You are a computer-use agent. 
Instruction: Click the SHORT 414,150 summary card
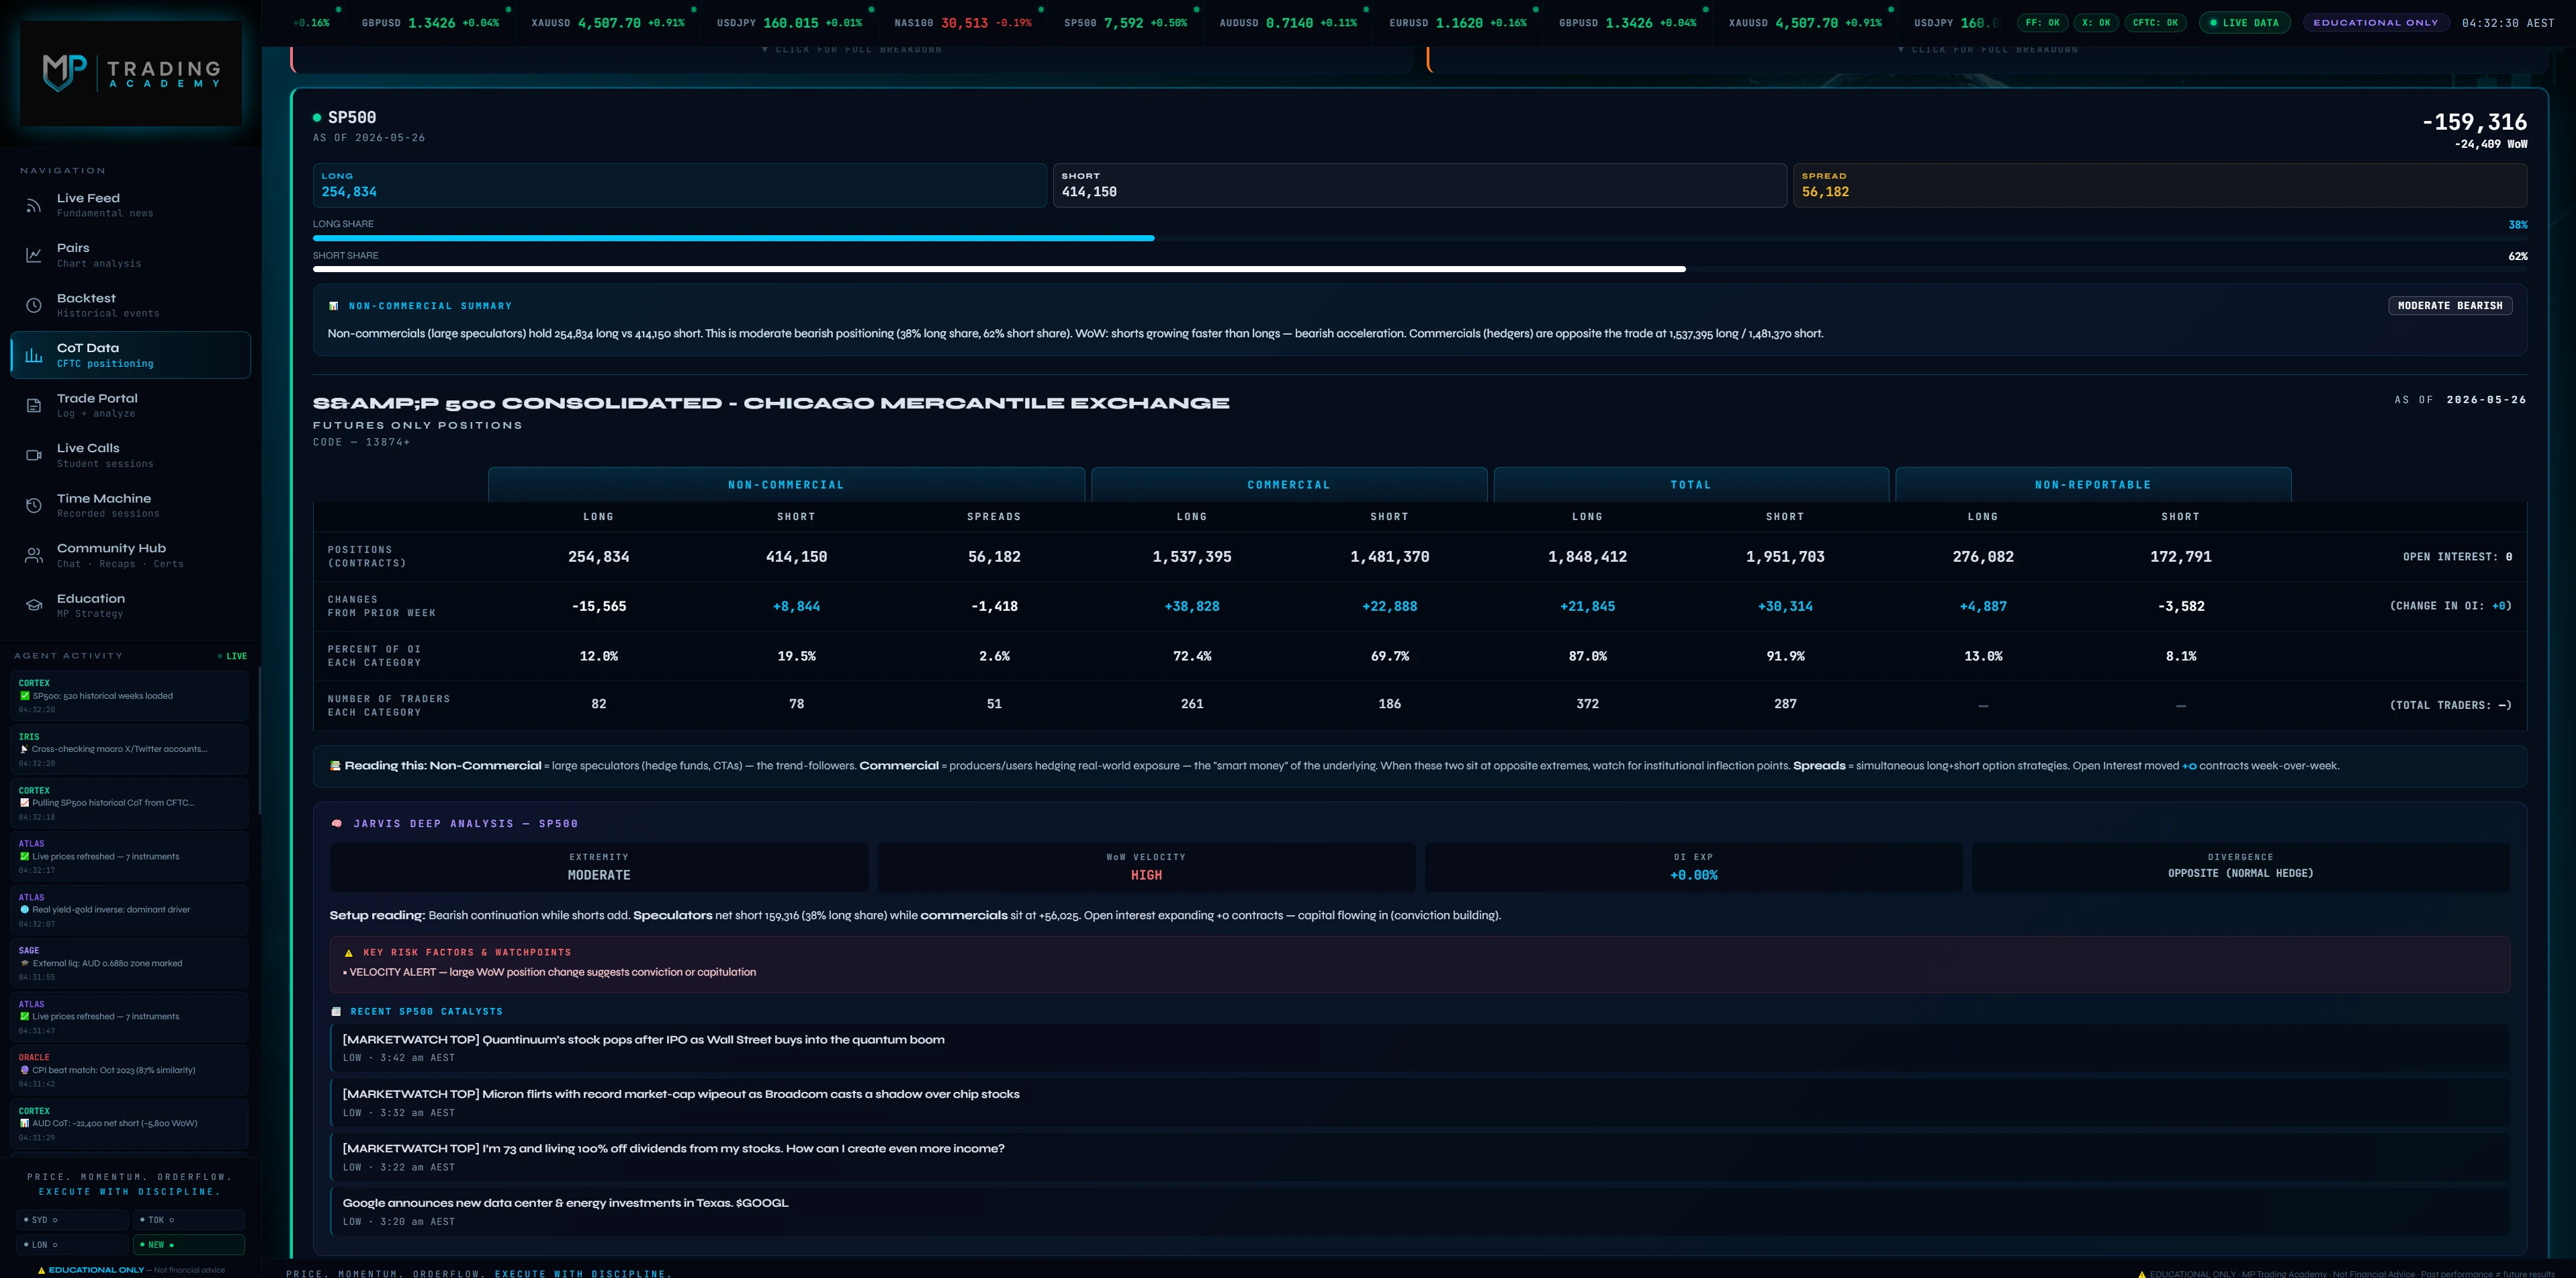pos(1419,185)
